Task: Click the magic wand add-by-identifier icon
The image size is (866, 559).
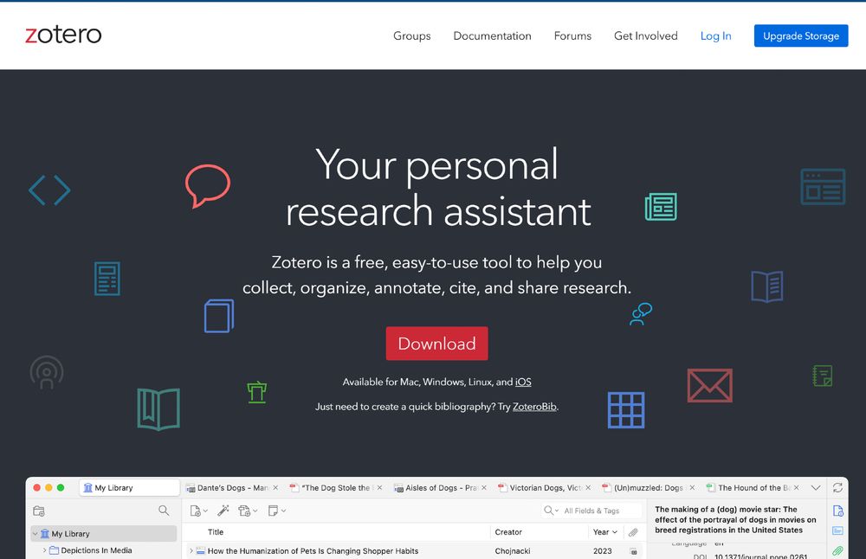Action: click(x=223, y=511)
